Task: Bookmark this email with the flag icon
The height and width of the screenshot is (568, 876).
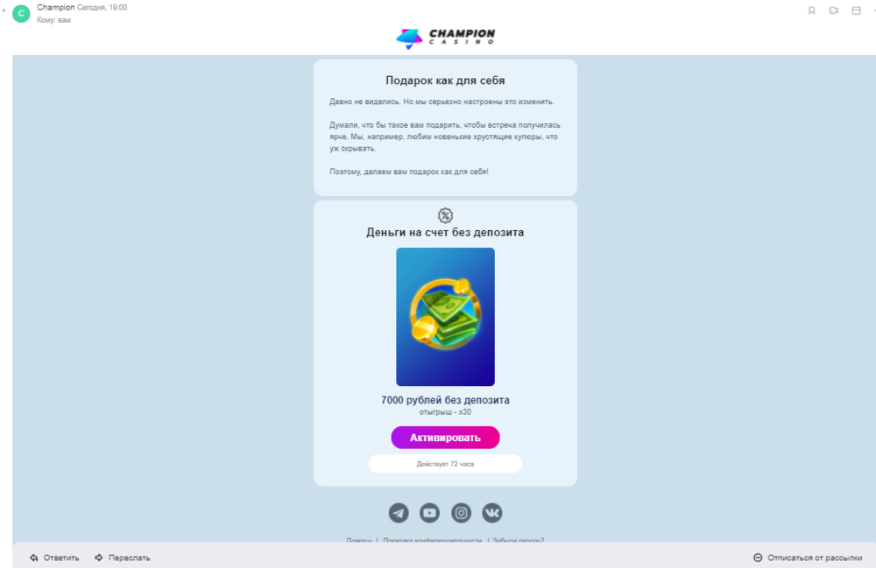Action: tap(812, 11)
